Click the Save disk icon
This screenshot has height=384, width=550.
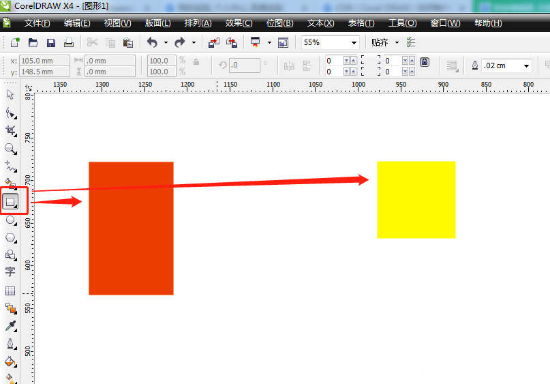click(x=50, y=42)
